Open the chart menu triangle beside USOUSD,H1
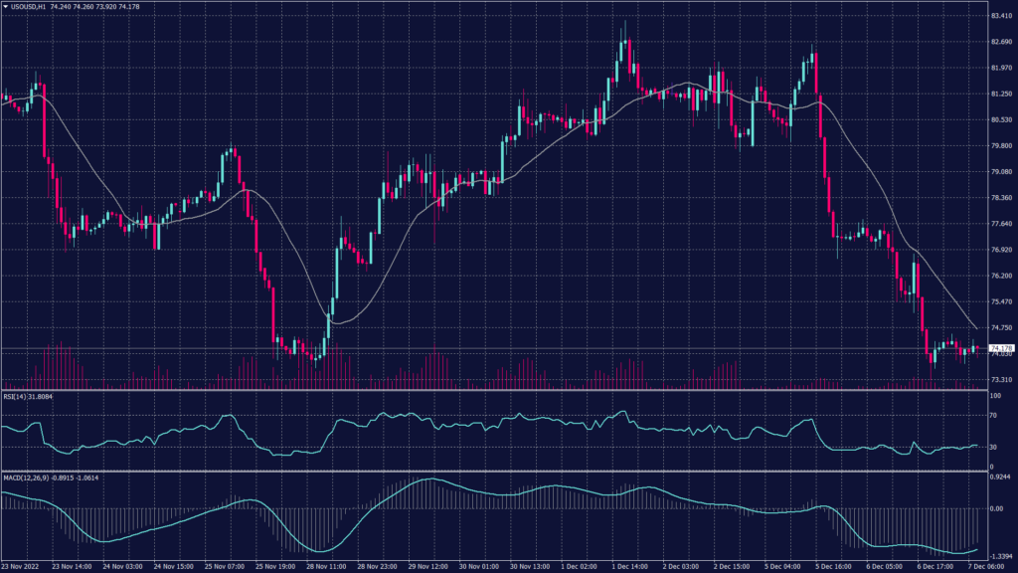 click(x=5, y=7)
